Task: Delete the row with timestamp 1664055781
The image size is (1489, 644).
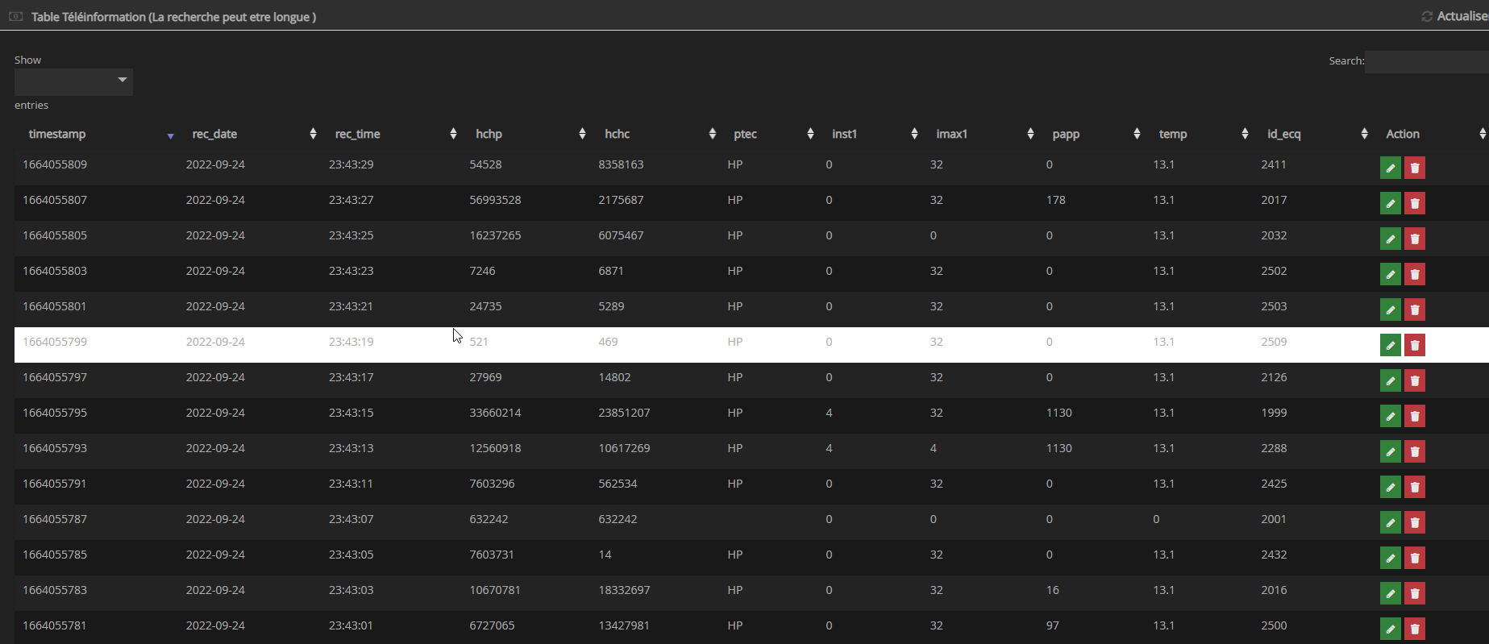Action: click(x=1415, y=629)
